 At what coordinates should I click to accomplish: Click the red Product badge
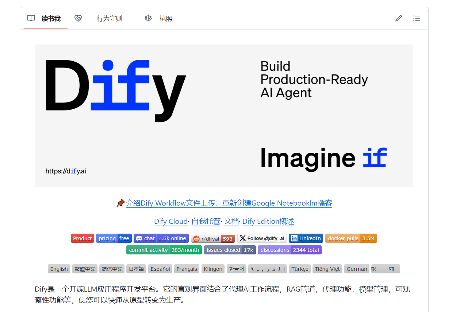83,238
